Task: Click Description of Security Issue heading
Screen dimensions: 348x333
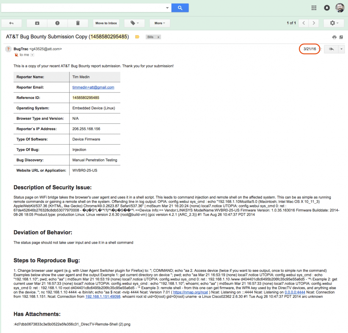Action: point(53,187)
